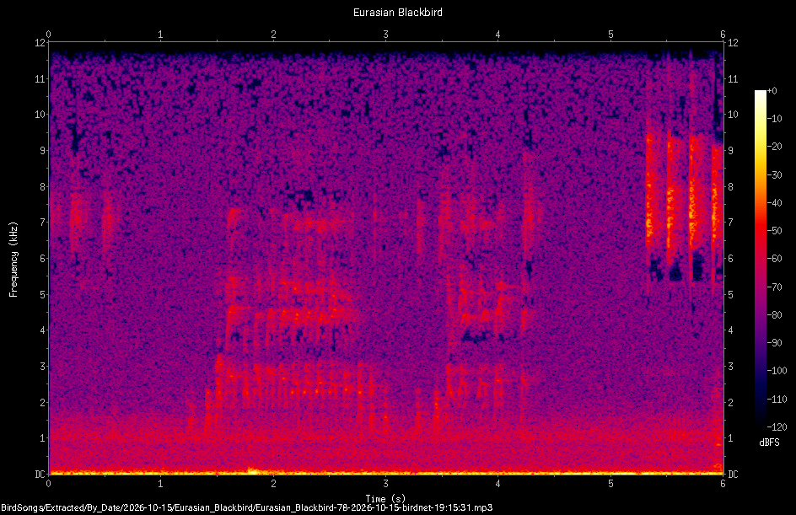This screenshot has width=796, height=515.
Task: Click the "+0" value on the color scale
Action: point(772,91)
